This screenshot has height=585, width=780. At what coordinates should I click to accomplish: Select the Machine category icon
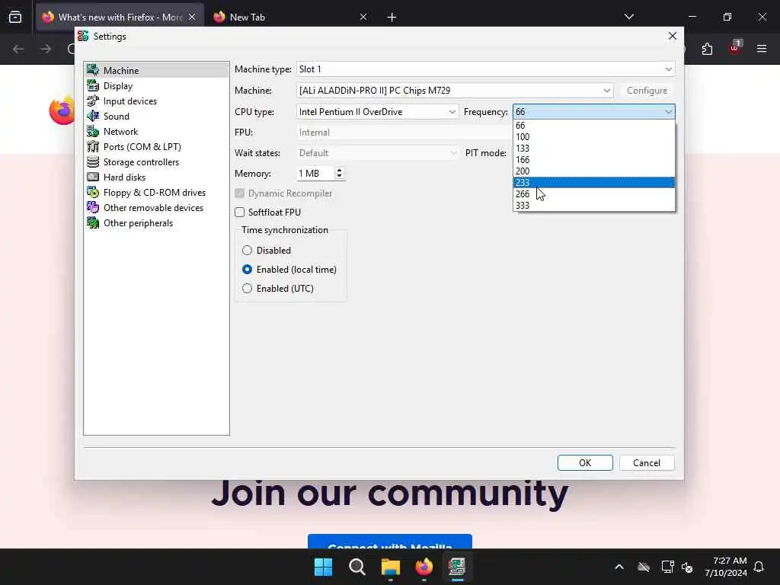click(93, 70)
